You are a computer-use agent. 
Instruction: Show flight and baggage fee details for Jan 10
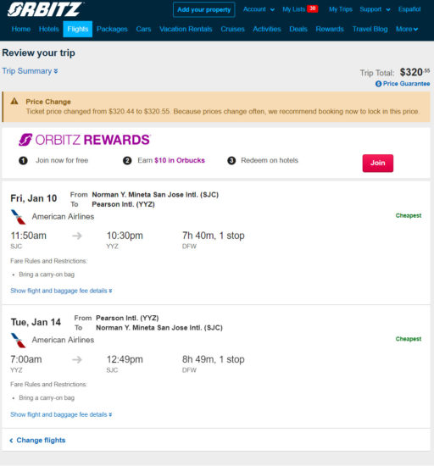pos(61,291)
